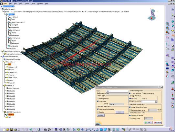Open the Isometric View cube icon
175x132 pixels.
point(105,129)
